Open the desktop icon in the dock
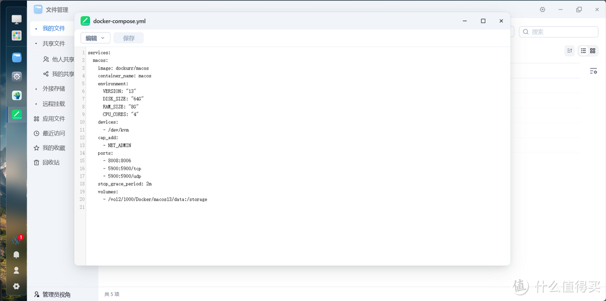 click(x=17, y=19)
